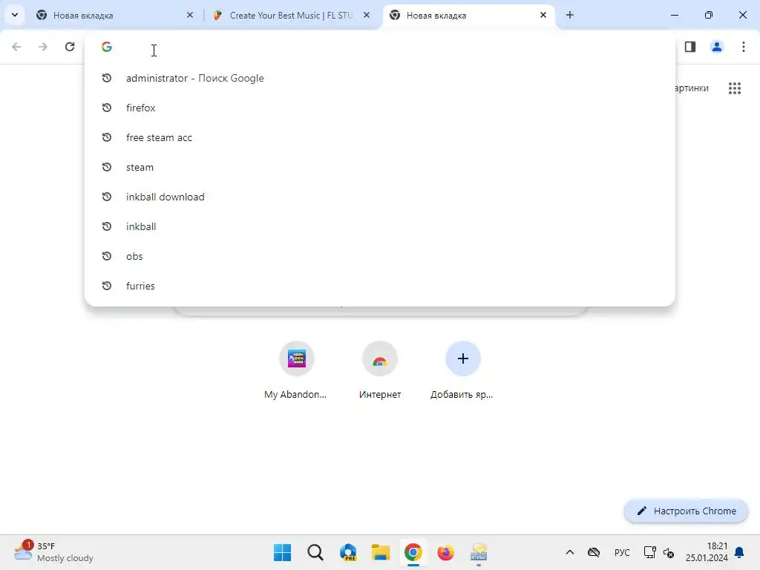
Task: Reload the page
Action: pos(70,47)
